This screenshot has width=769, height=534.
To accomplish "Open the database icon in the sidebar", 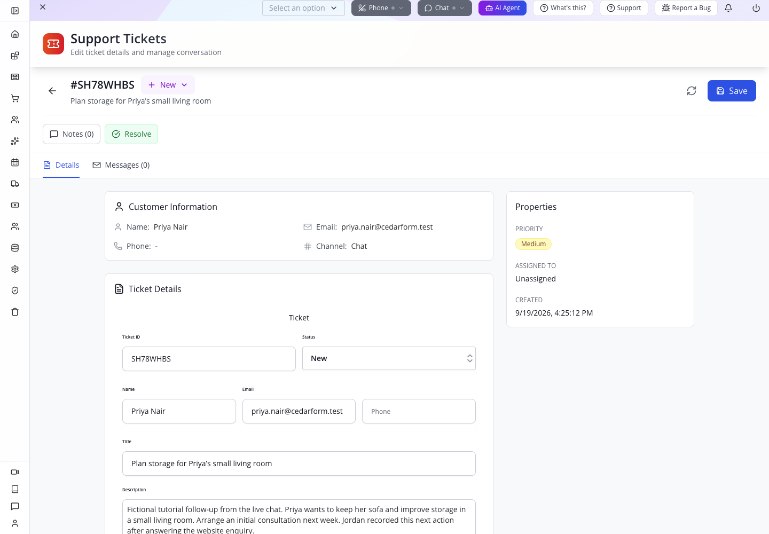I will pyautogui.click(x=15, y=248).
